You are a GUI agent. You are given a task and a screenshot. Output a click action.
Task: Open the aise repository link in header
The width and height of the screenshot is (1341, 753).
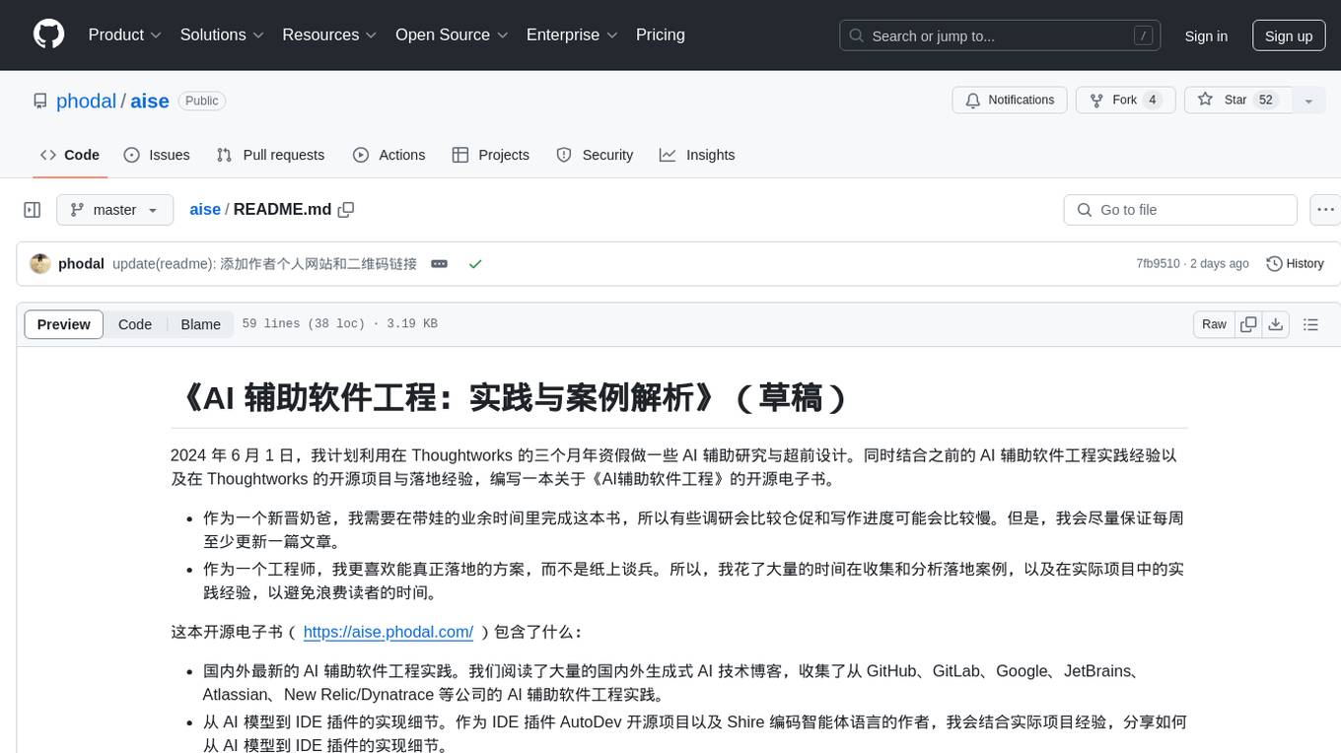coord(150,101)
